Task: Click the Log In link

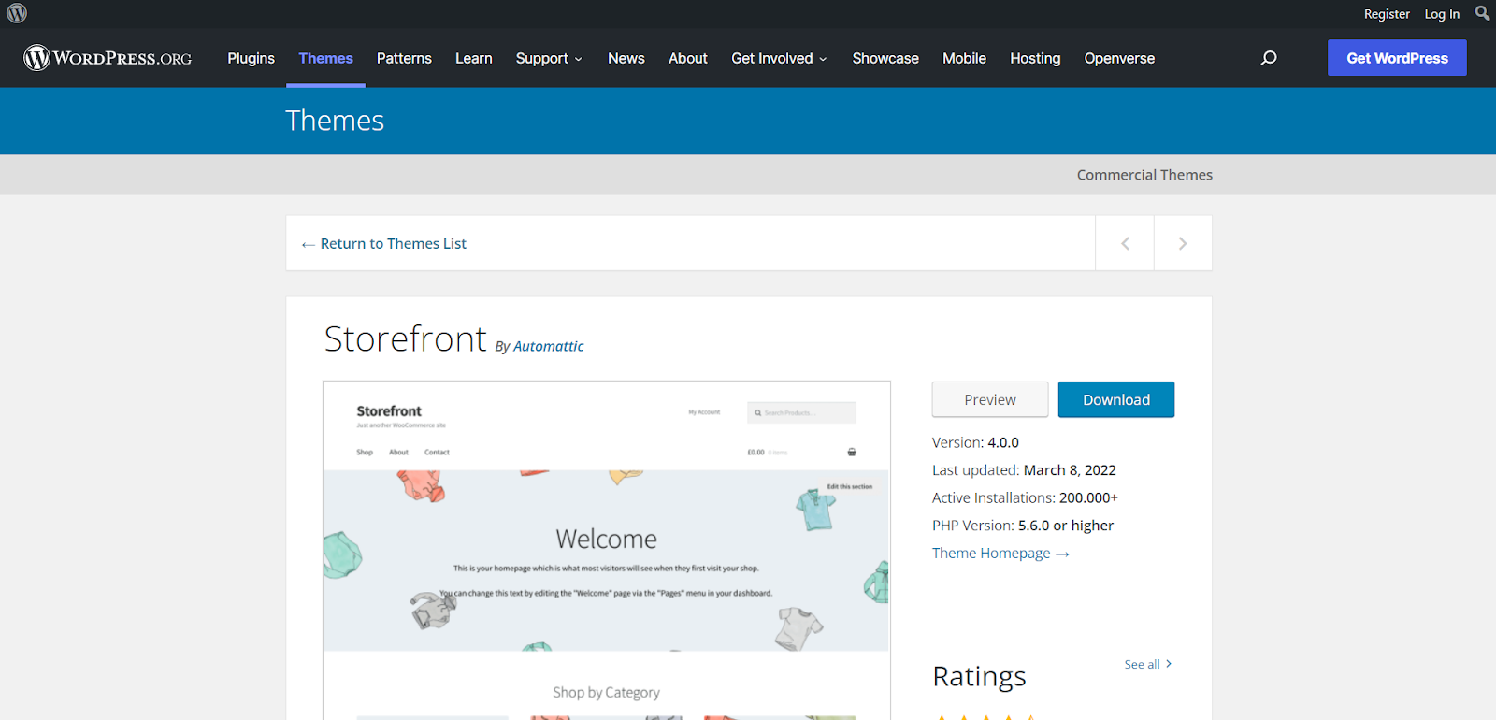Action: coord(1442,14)
